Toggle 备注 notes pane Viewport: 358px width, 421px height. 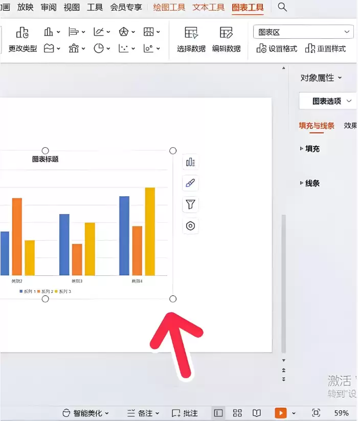click(x=143, y=413)
